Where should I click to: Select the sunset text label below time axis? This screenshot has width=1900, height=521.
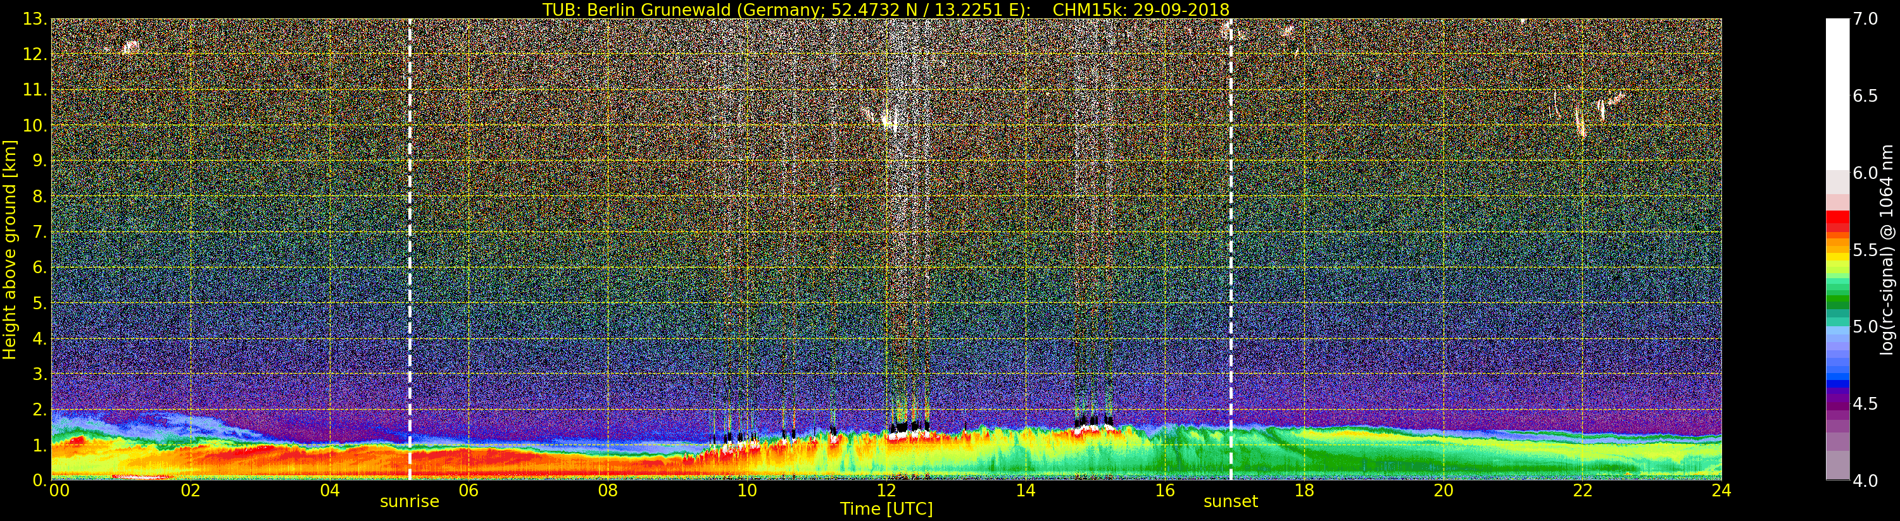[1230, 502]
